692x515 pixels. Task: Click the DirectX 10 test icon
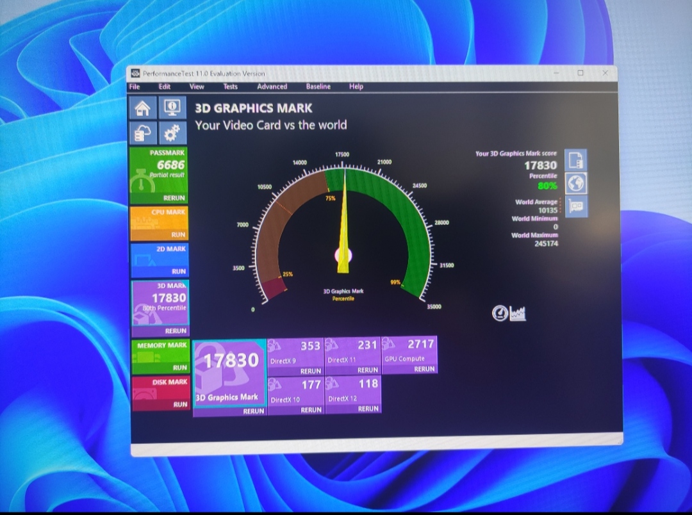pos(275,384)
